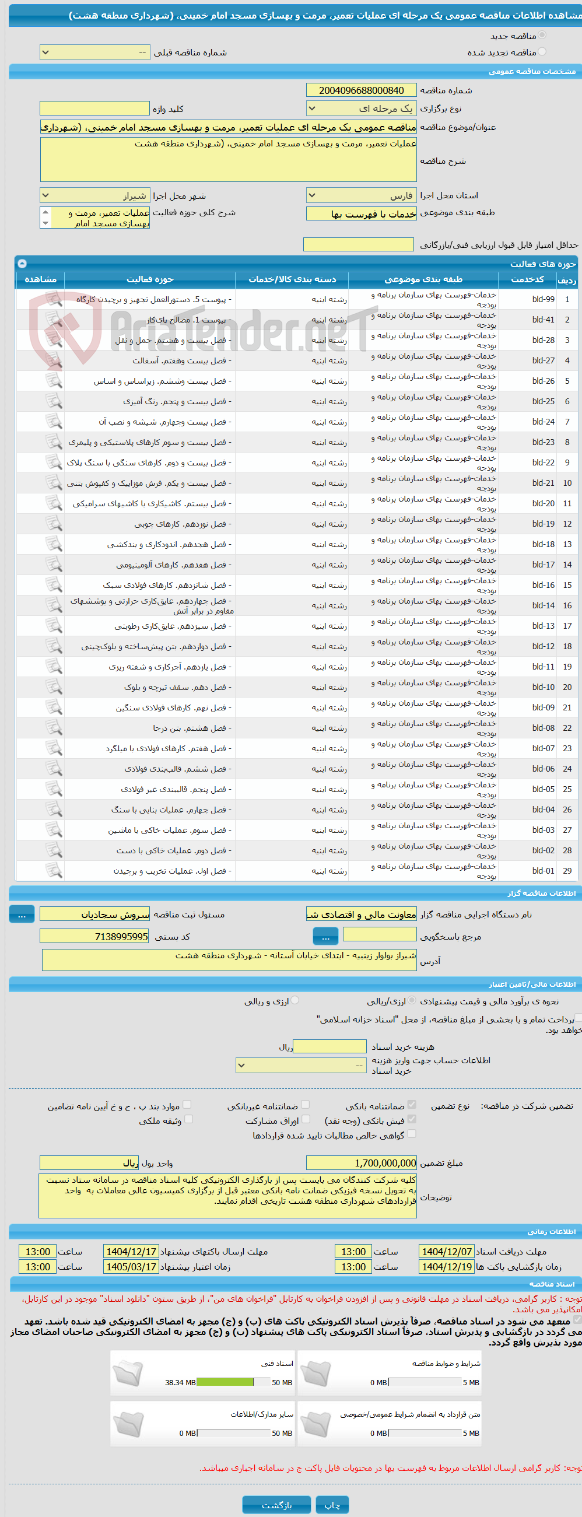Open view icon for row bld-25
Viewport: 582px width, 1517px height.
[x=54, y=402]
